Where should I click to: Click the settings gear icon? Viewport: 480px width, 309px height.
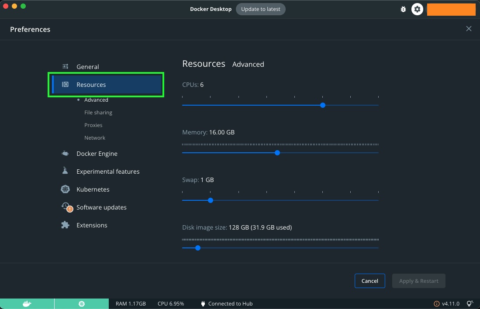coord(417,9)
